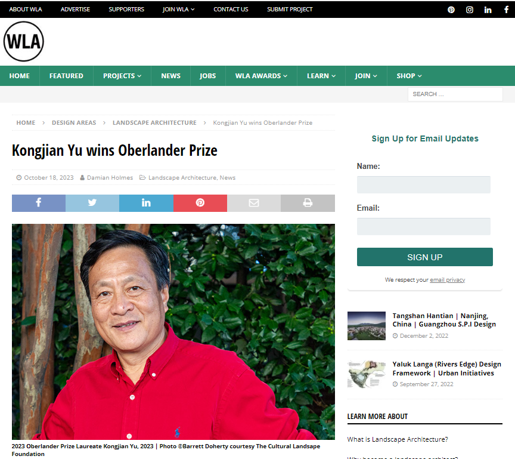Open the Tangshan Hantian article thumbnail

click(367, 326)
